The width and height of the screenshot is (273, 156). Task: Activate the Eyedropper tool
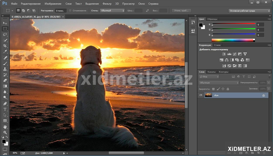(x=5, y=51)
